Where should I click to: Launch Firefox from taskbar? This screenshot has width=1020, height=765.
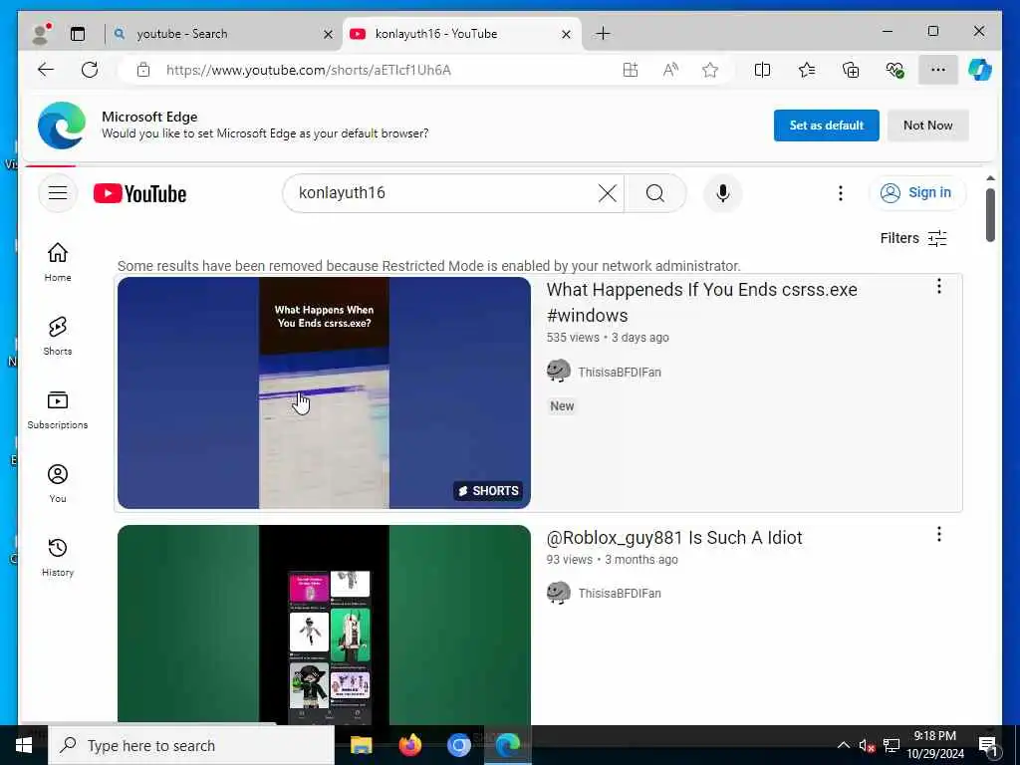click(409, 745)
